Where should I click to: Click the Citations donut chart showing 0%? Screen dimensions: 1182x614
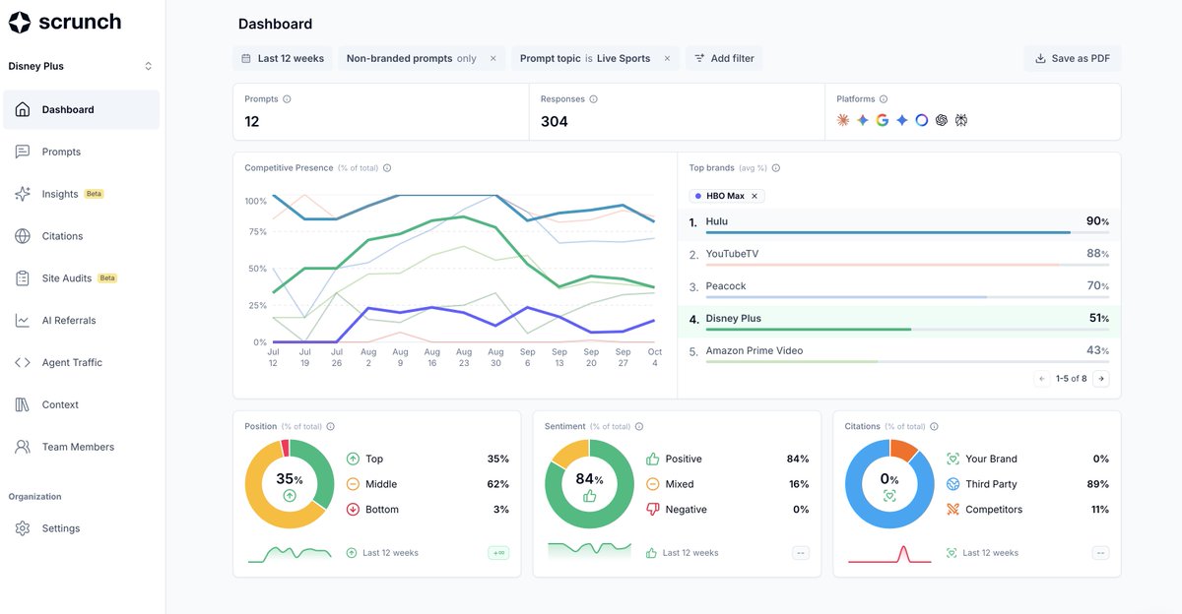point(889,484)
